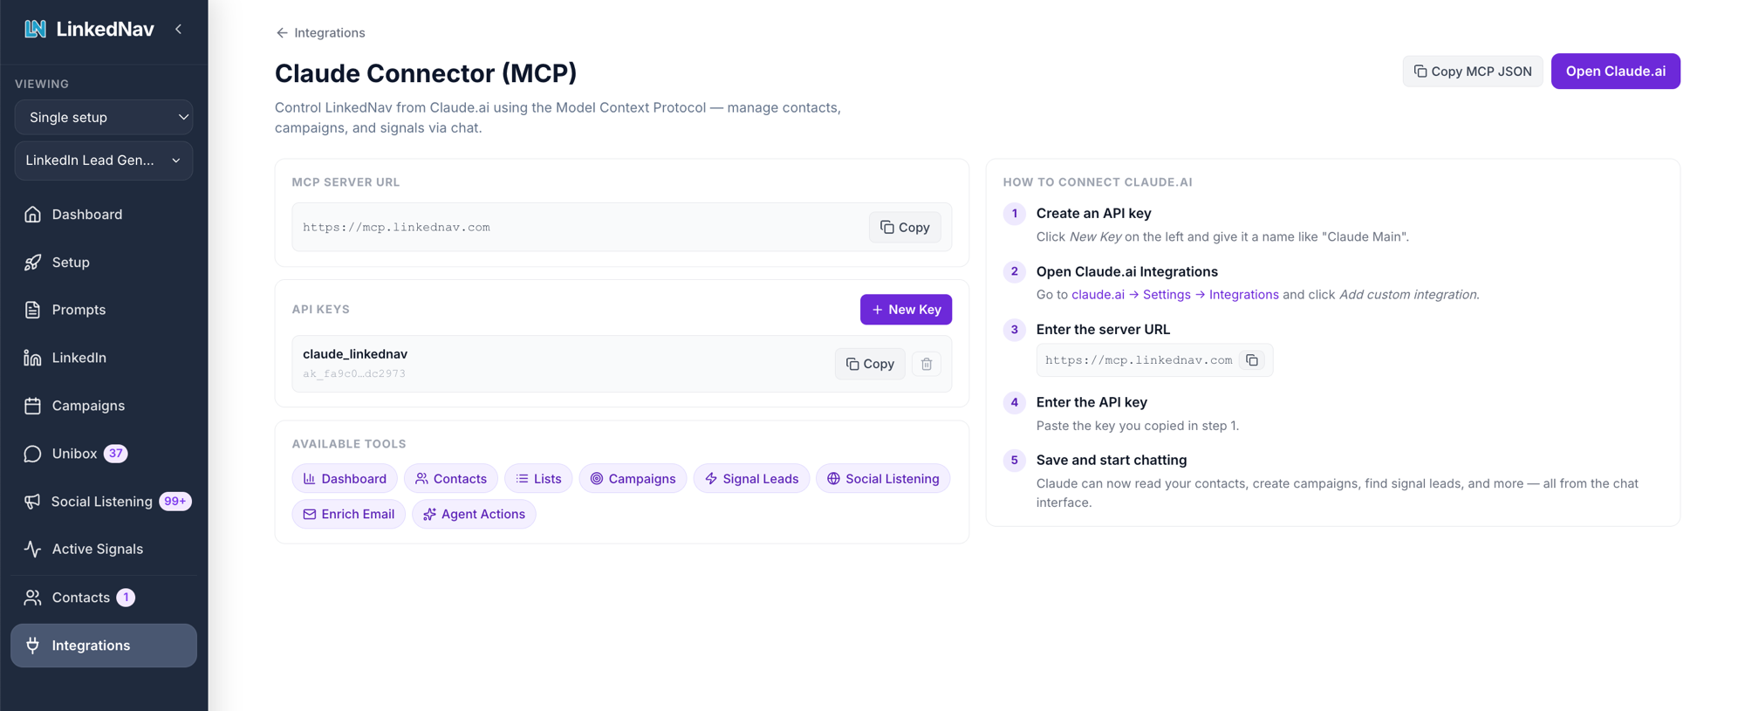Open Campaigns from the sidebar
1745x711 pixels.
pos(104,406)
